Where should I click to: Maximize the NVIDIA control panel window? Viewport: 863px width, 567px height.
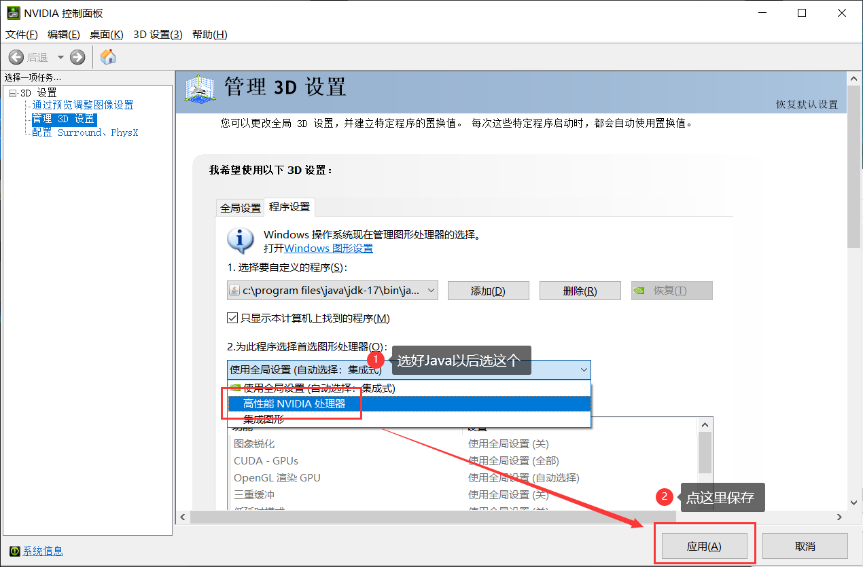click(802, 13)
